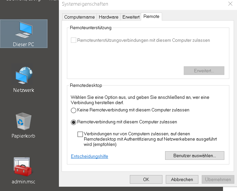Switch to the Computername tab
The image size is (237, 191).
(x=80, y=17)
